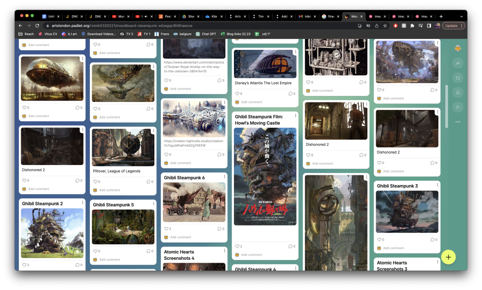Click the red hand ad-blocker extension icon
The width and height of the screenshot is (482, 290).
(395, 26)
